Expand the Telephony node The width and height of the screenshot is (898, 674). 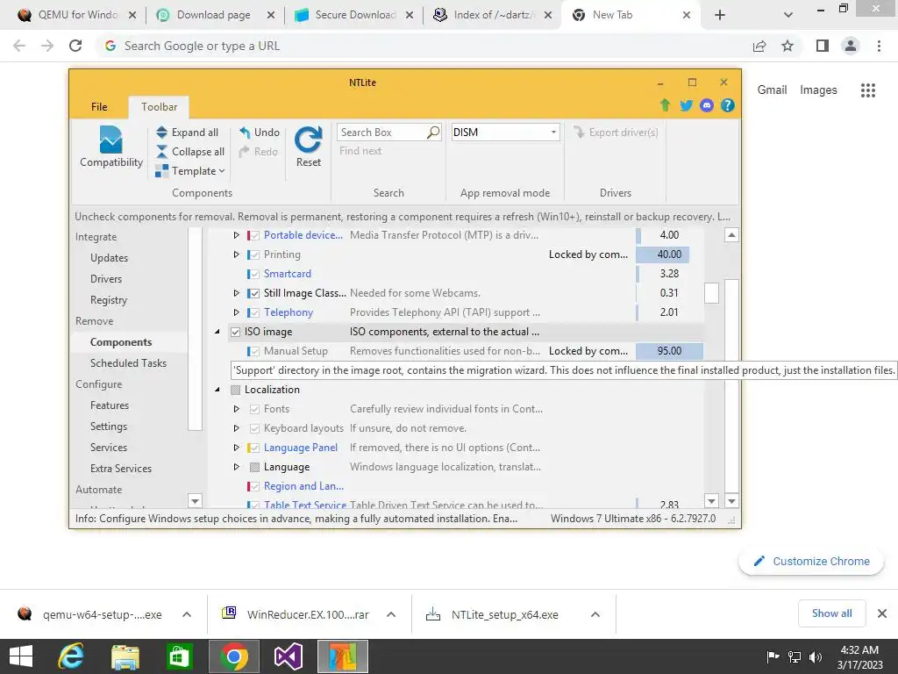point(236,312)
